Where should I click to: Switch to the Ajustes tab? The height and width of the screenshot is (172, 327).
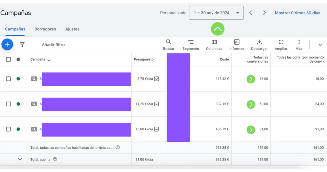click(72, 29)
